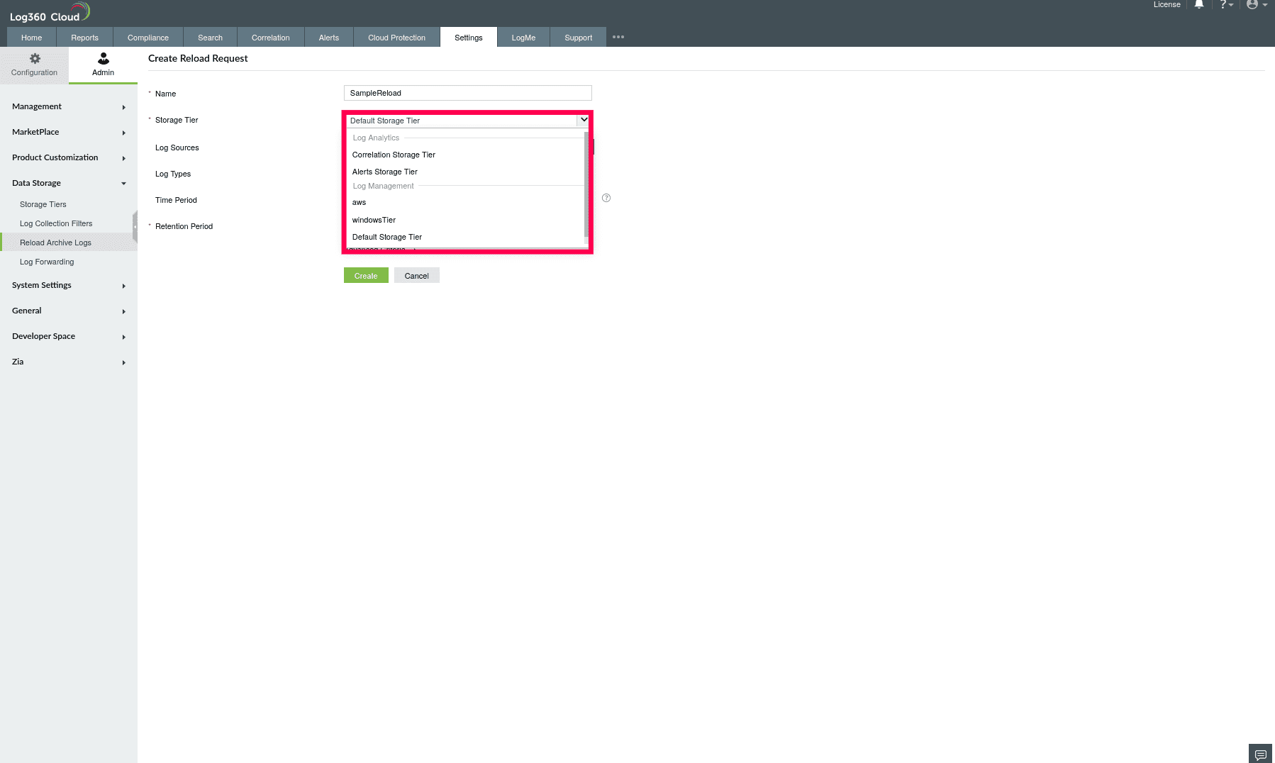Open Reload Archive Logs page
The height and width of the screenshot is (763, 1275).
click(55, 243)
